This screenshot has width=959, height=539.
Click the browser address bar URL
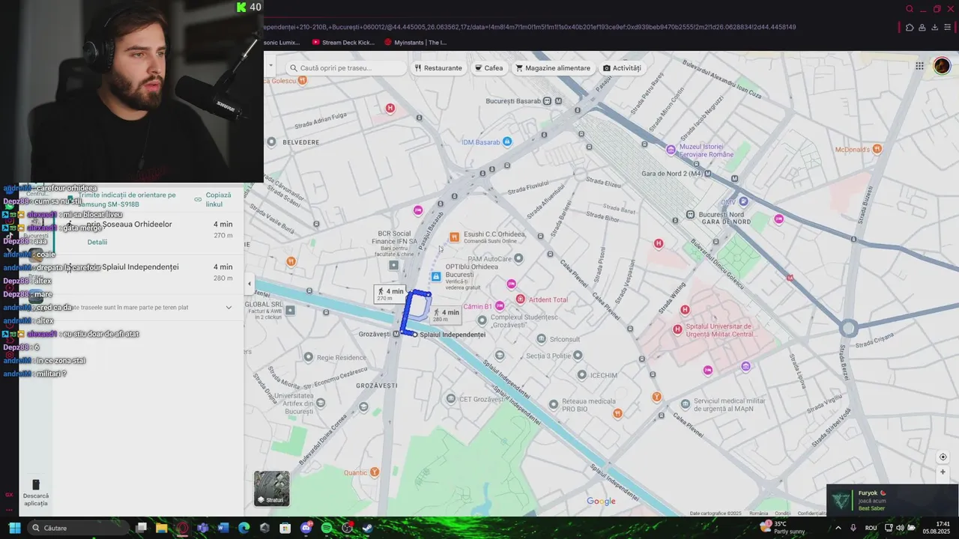coord(529,27)
